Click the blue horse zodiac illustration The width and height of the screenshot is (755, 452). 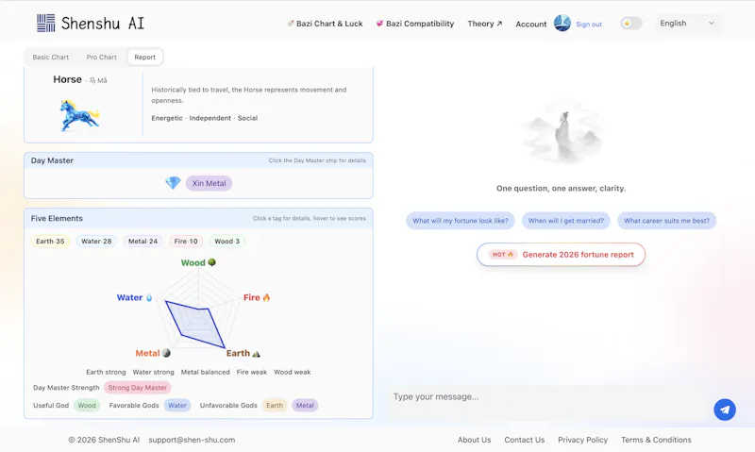pyautogui.click(x=79, y=115)
